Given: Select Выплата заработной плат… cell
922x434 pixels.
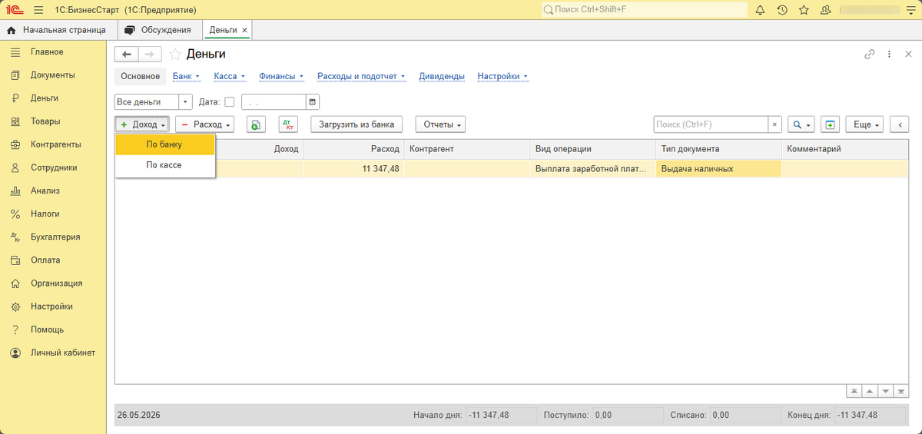Looking at the screenshot, I should 592,169.
